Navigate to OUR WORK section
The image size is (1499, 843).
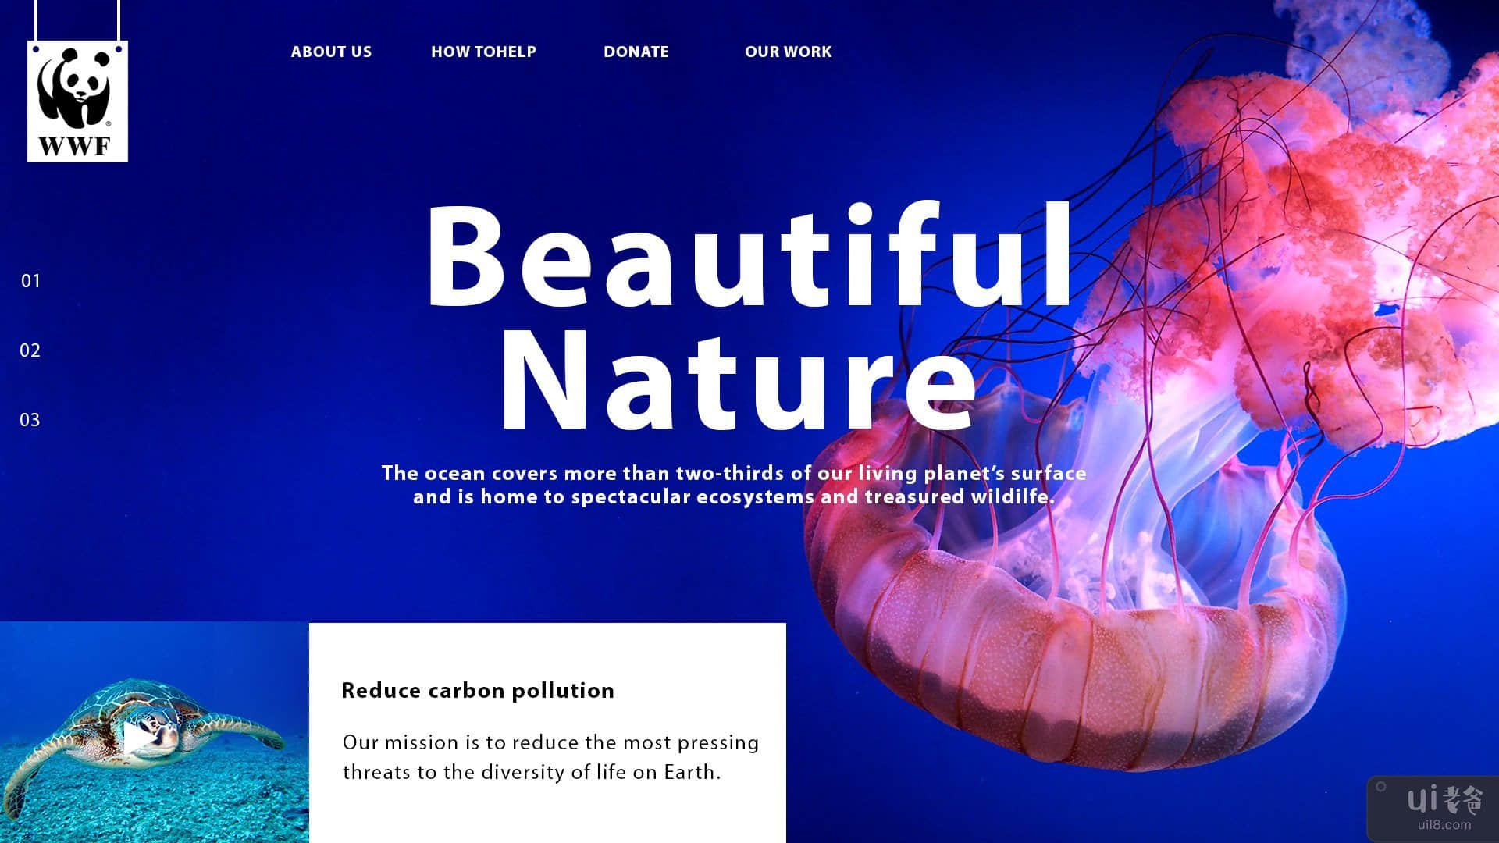[788, 52]
